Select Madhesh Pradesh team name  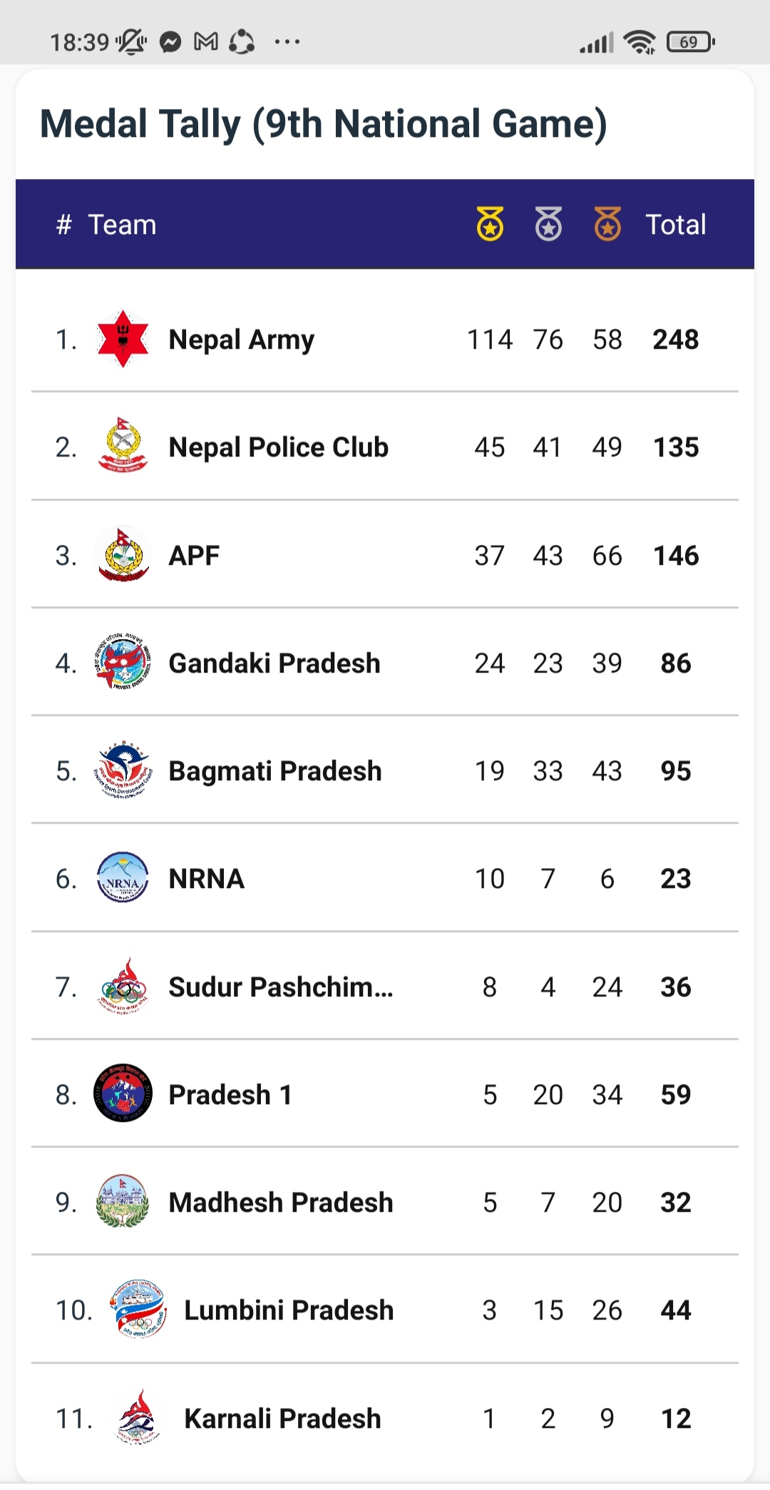(x=281, y=1203)
